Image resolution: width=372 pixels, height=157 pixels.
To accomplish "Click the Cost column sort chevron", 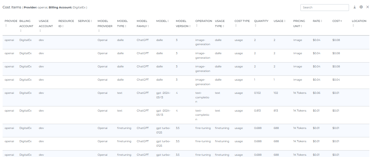I will pyautogui.click(x=341, y=21).
